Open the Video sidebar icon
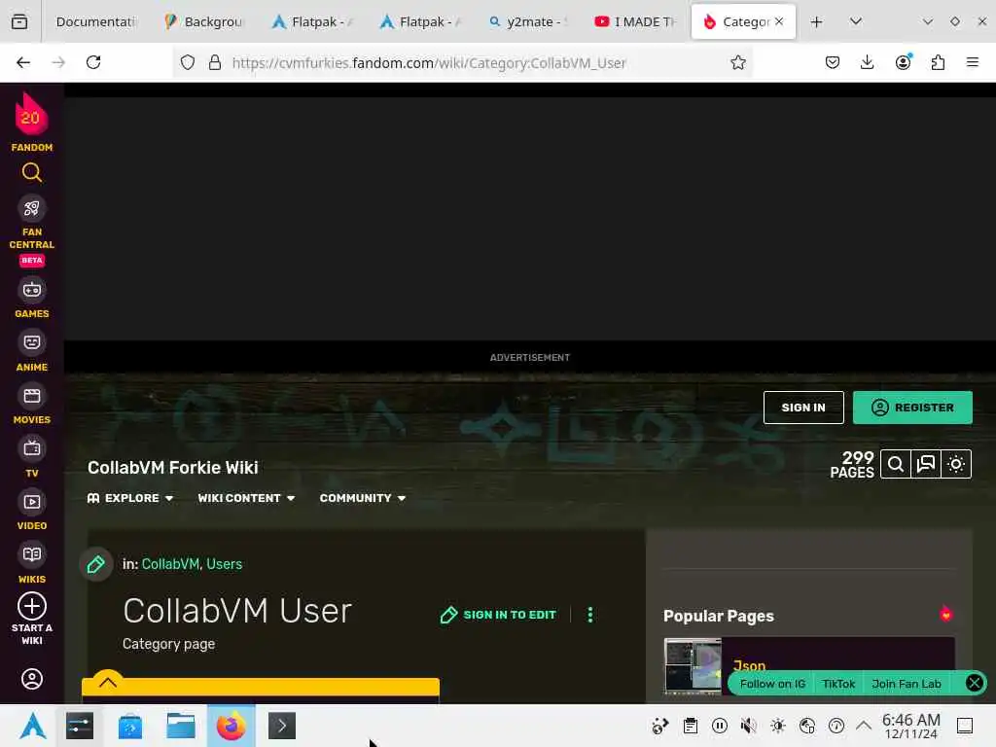The image size is (996, 747). coord(32,503)
